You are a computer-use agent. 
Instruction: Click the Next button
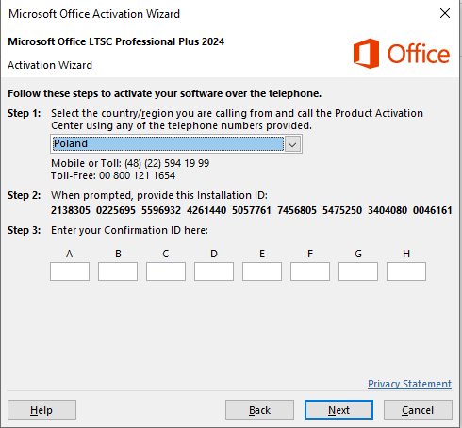[338, 410]
